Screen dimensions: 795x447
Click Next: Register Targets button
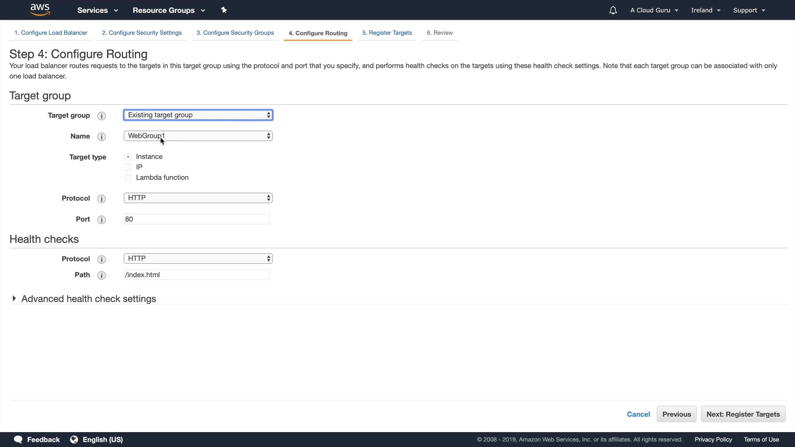pos(743,414)
